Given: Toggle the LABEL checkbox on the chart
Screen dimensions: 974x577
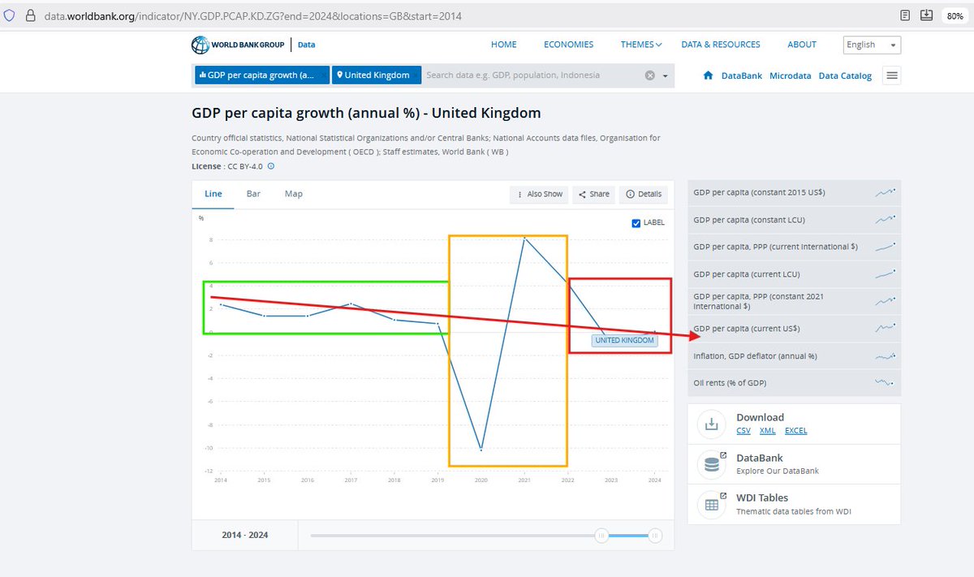Looking at the screenshot, I should pos(636,222).
